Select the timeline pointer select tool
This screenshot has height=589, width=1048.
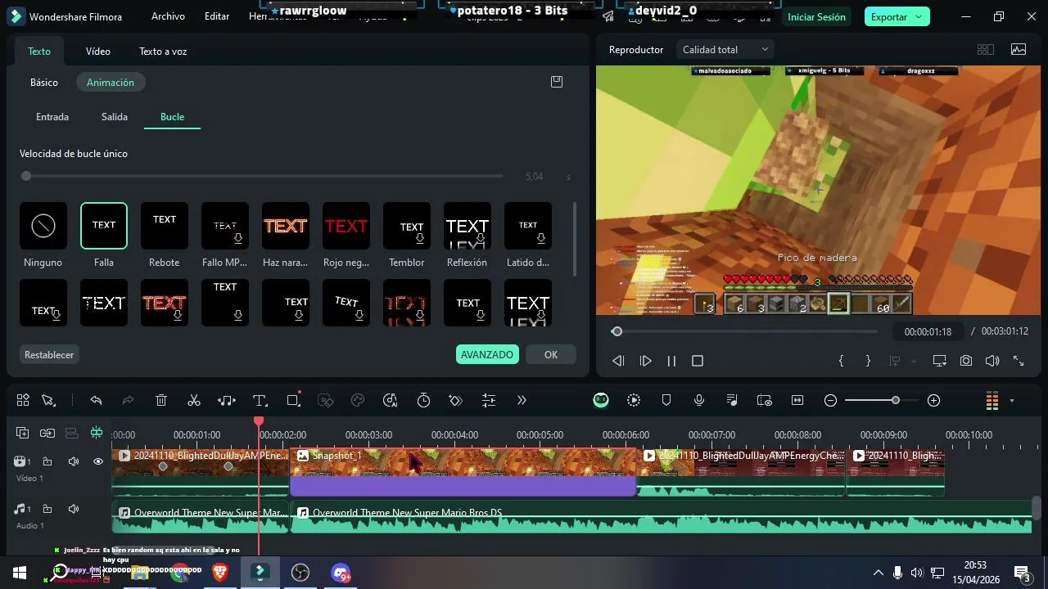tap(48, 400)
